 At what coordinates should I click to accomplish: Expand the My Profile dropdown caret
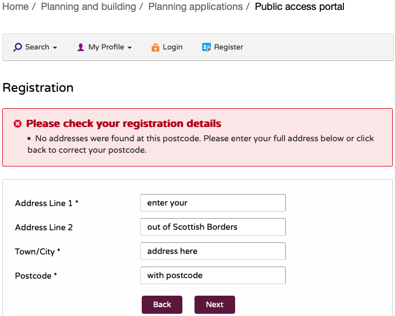point(130,48)
